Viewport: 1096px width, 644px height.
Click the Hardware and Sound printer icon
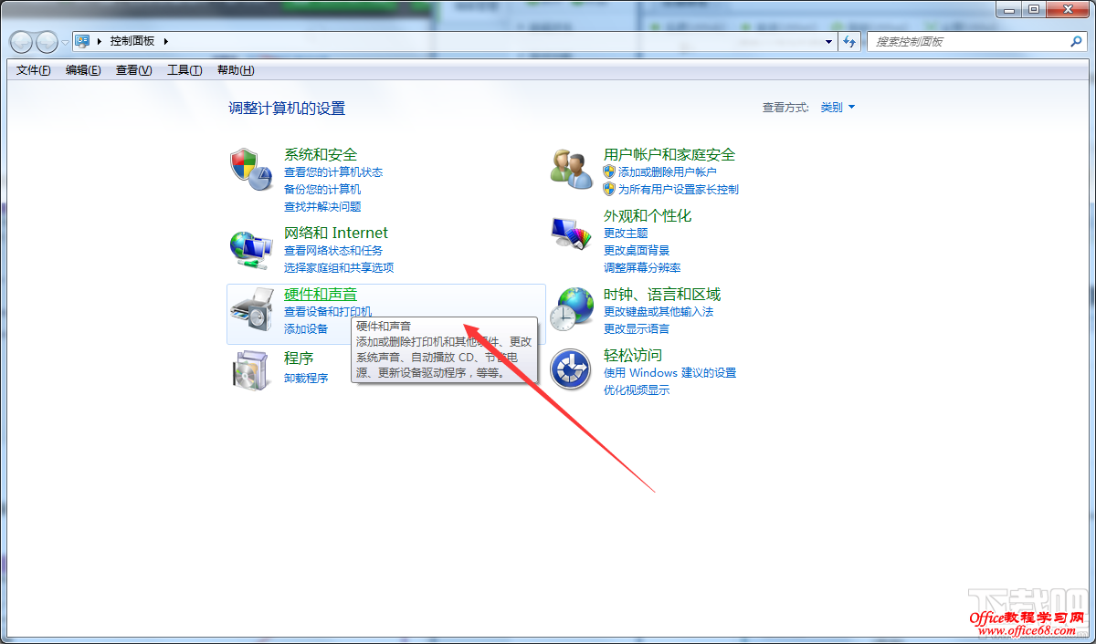(250, 309)
